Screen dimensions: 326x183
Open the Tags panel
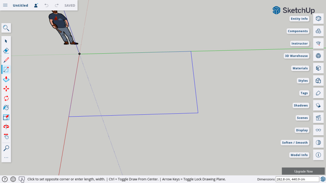[x=318, y=93]
